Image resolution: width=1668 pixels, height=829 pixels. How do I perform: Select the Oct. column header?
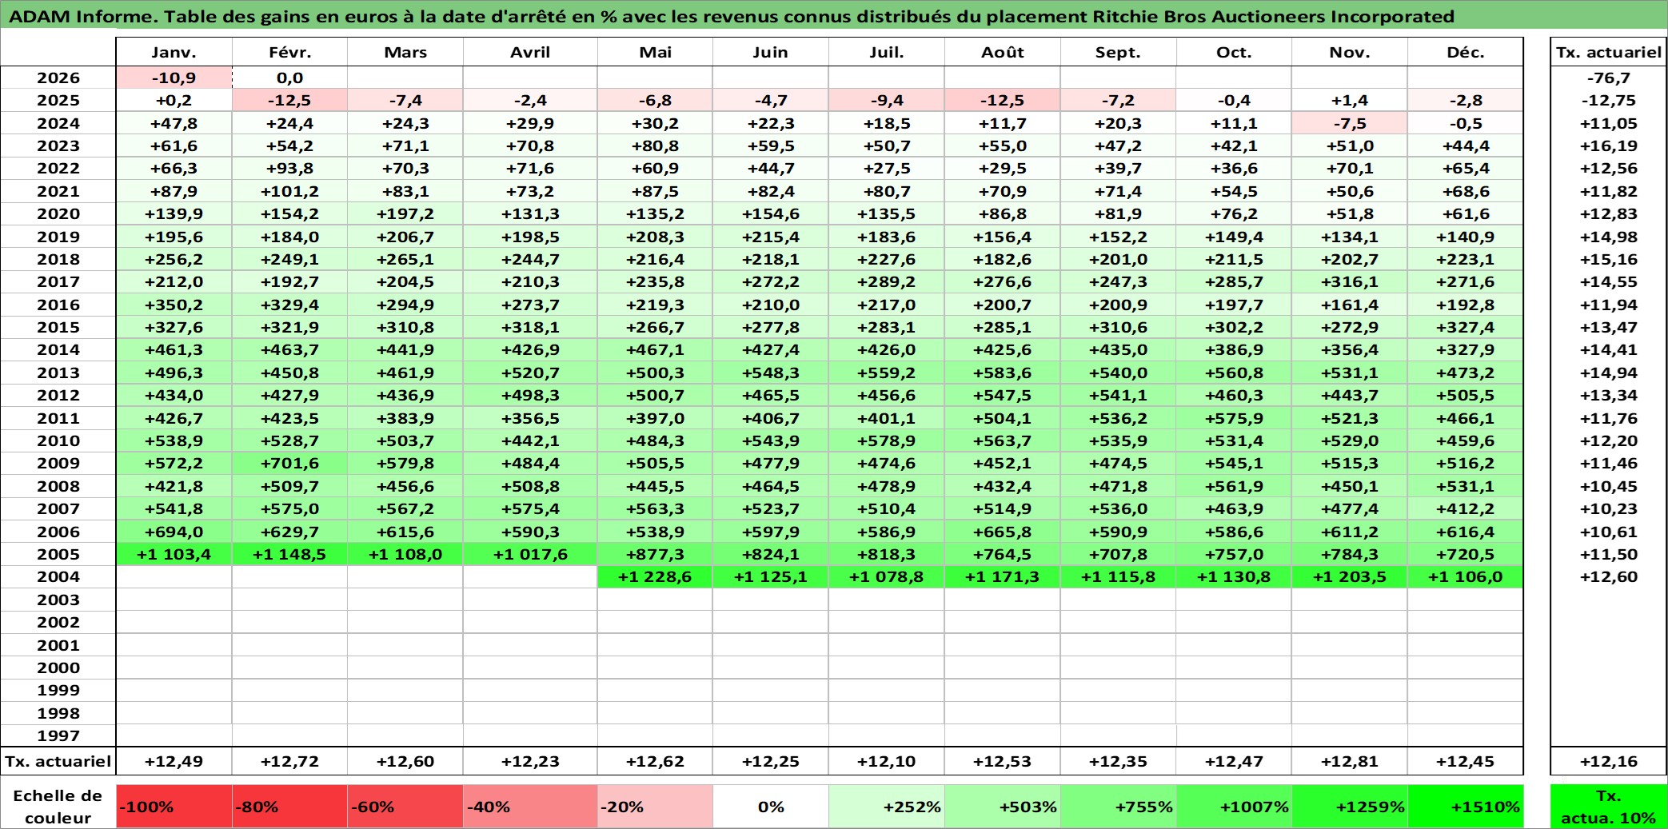tap(1234, 52)
